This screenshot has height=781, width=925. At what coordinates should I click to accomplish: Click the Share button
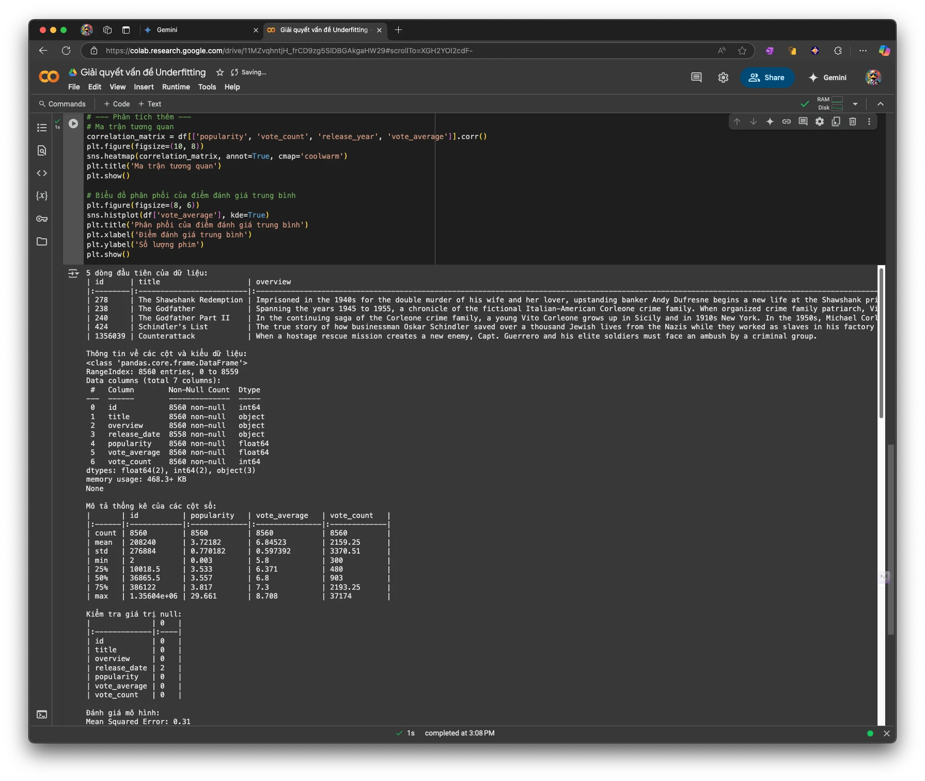pos(767,78)
